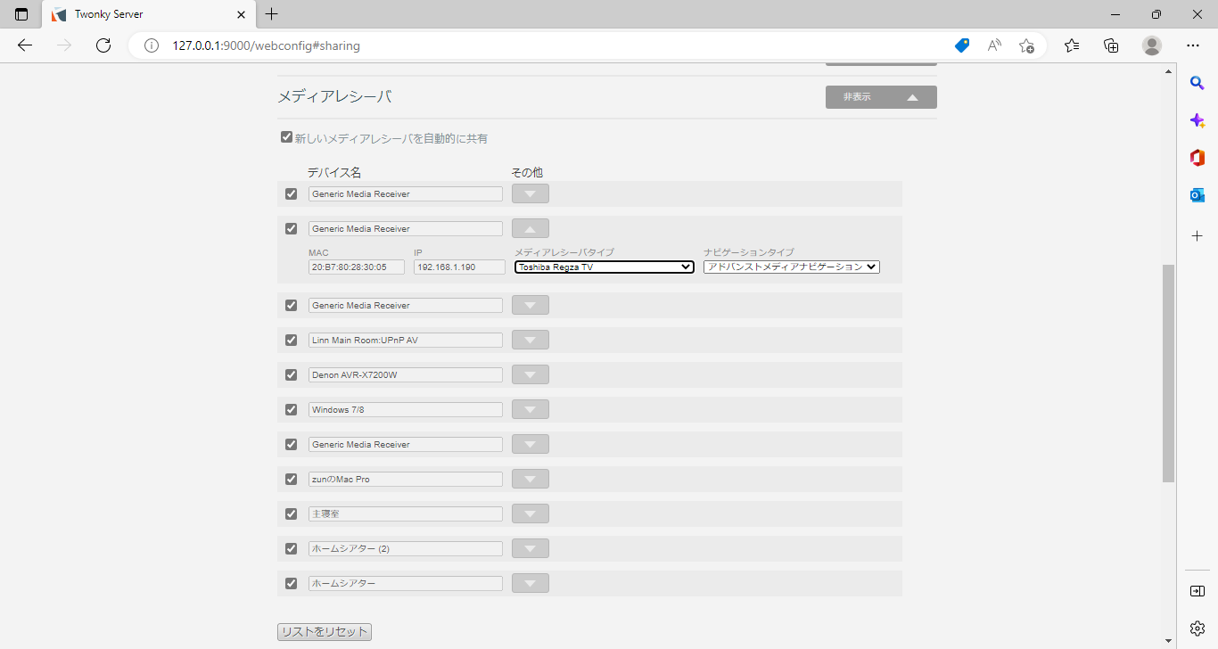The image size is (1218, 649).
Task: Open the tab actions menu icon
Action: coord(21,14)
